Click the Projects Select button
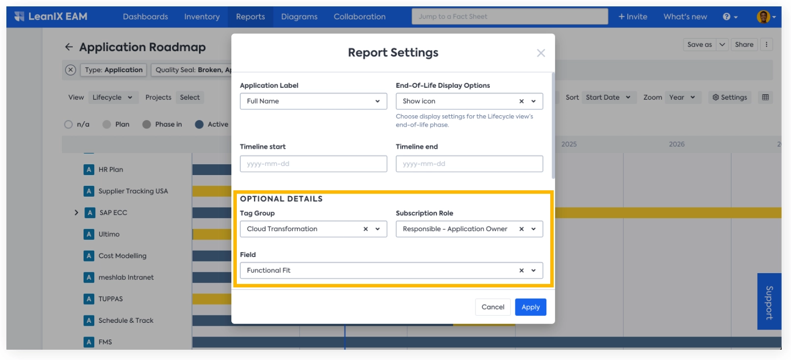 pos(190,97)
